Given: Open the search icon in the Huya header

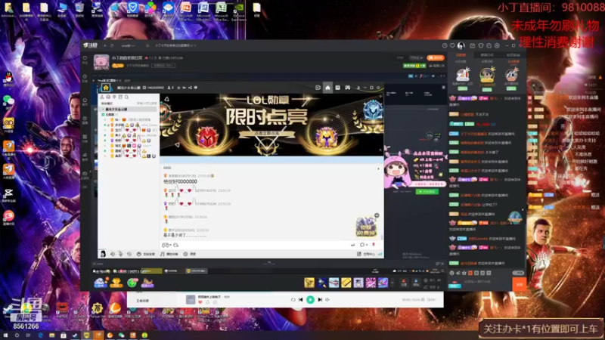Looking at the screenshot, I should 147,45.
